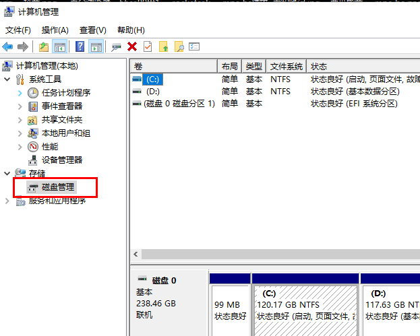
Task: Click the 磁盘 0 disk label
Action: click(164, 281)
